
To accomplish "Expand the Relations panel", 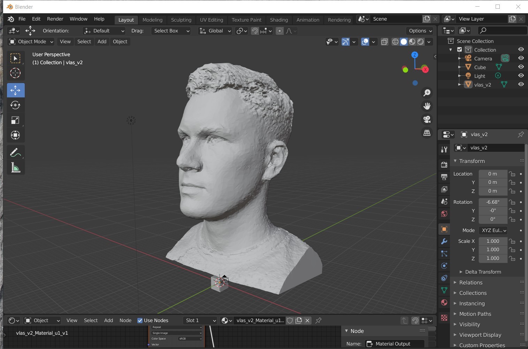I will [x=470, y=282].
